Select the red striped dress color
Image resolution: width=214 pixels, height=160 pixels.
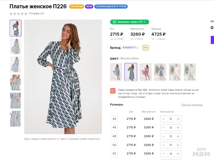click(146, 72)
